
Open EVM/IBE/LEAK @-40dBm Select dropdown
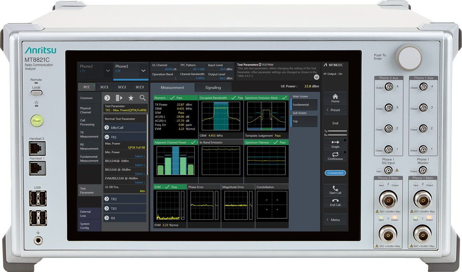coord(139,182)
